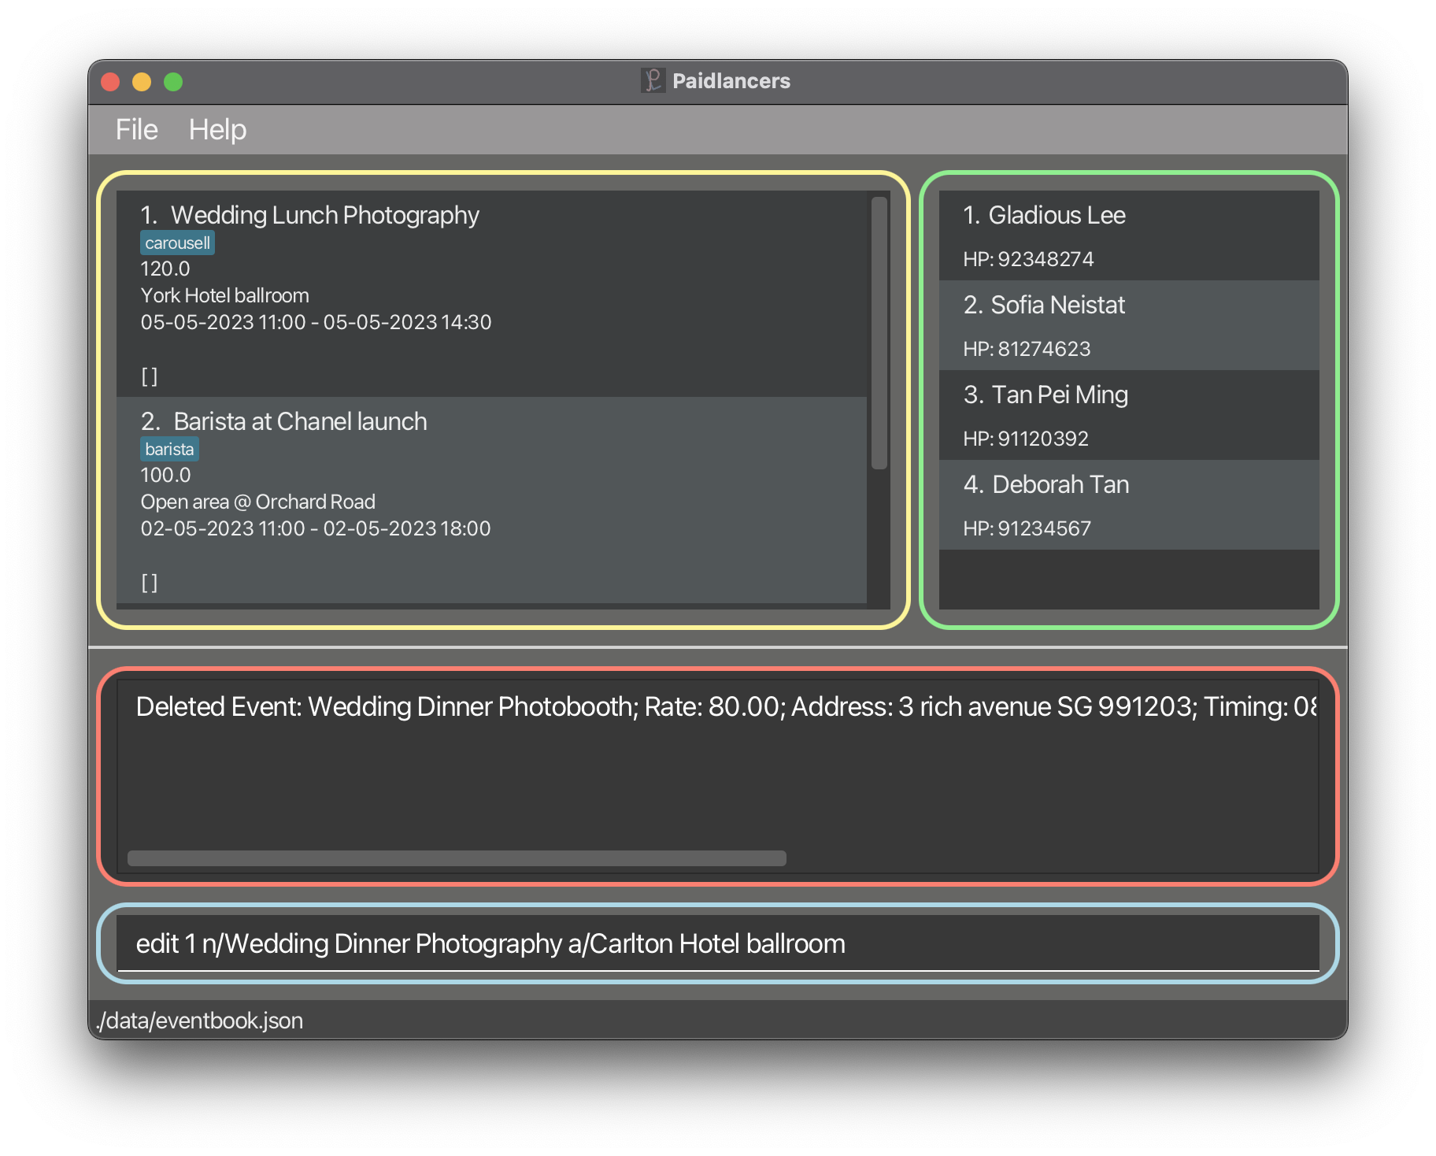
Task: Click phone number HP: 91234567
Action: (x=1027, y=528)
